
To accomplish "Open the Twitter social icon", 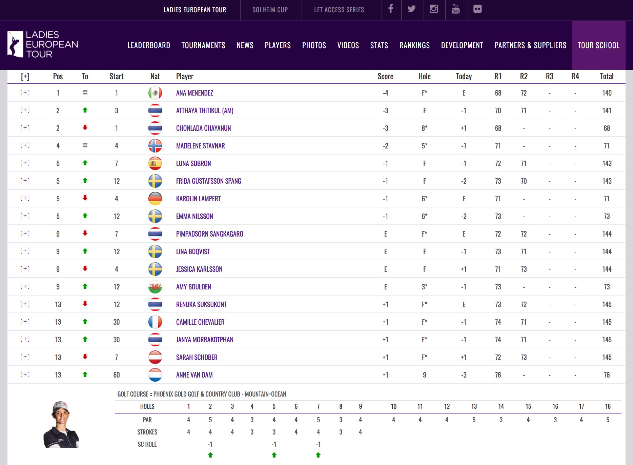I will click(411, 9).
